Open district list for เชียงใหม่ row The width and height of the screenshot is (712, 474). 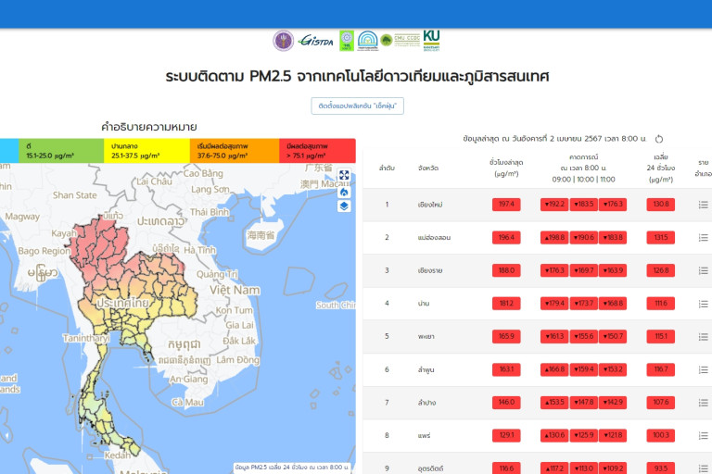click(703, 205)
